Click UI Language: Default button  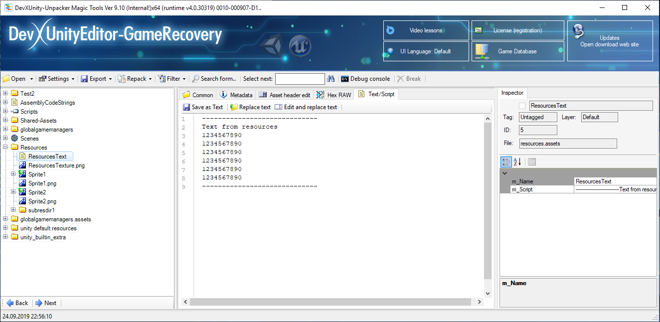(426, 51)
